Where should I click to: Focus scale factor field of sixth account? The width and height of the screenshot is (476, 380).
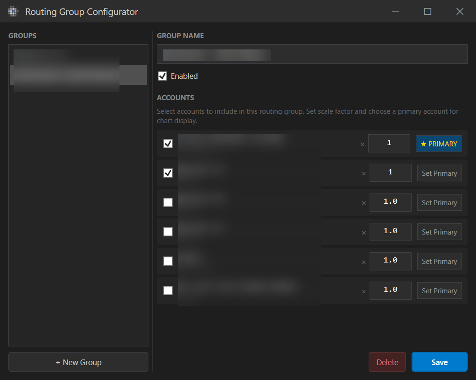point(391,290)
